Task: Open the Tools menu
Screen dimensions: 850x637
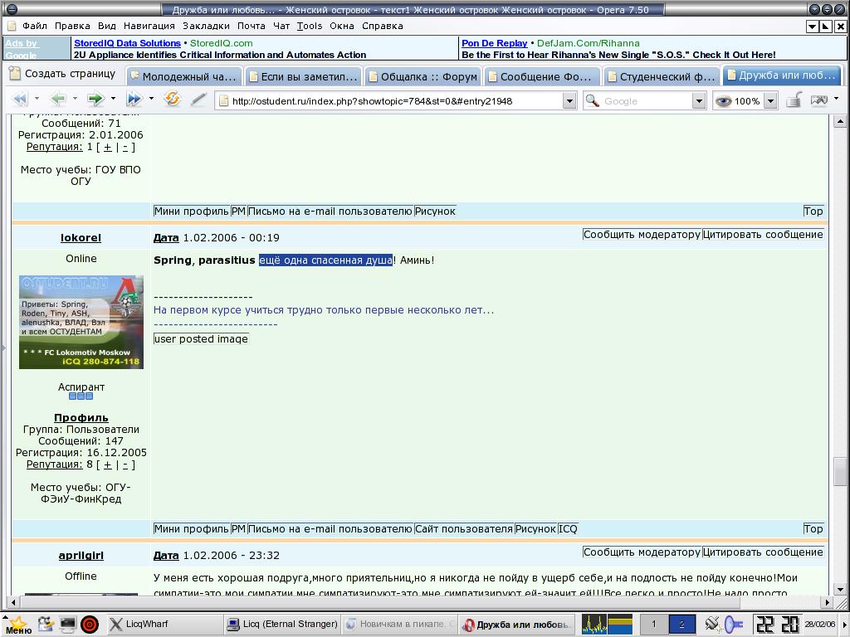Action: click(x=309, y=26)
